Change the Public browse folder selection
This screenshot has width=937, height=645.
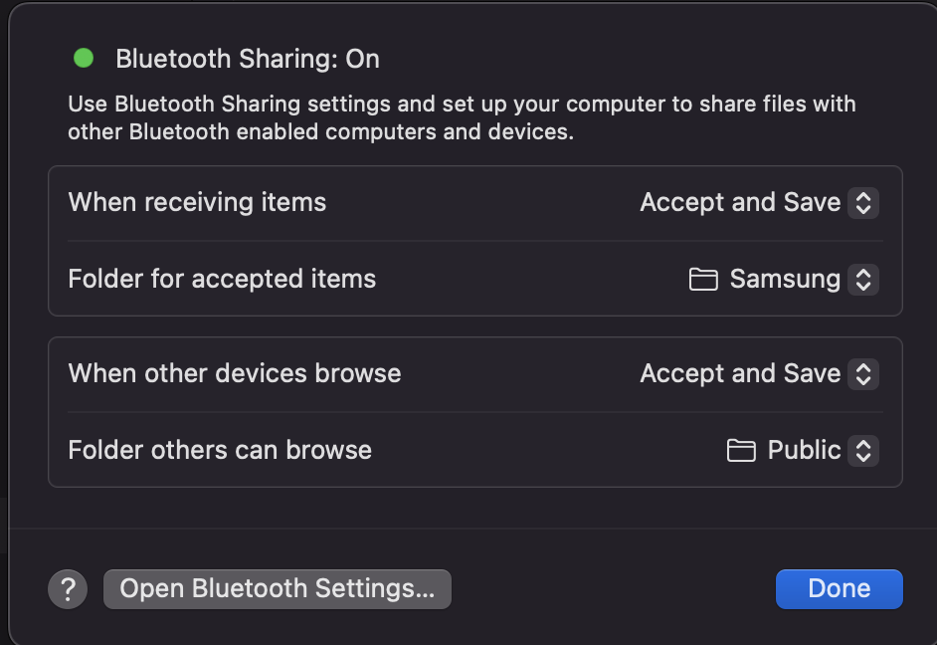pyautogui.click(x=804, y=451)
